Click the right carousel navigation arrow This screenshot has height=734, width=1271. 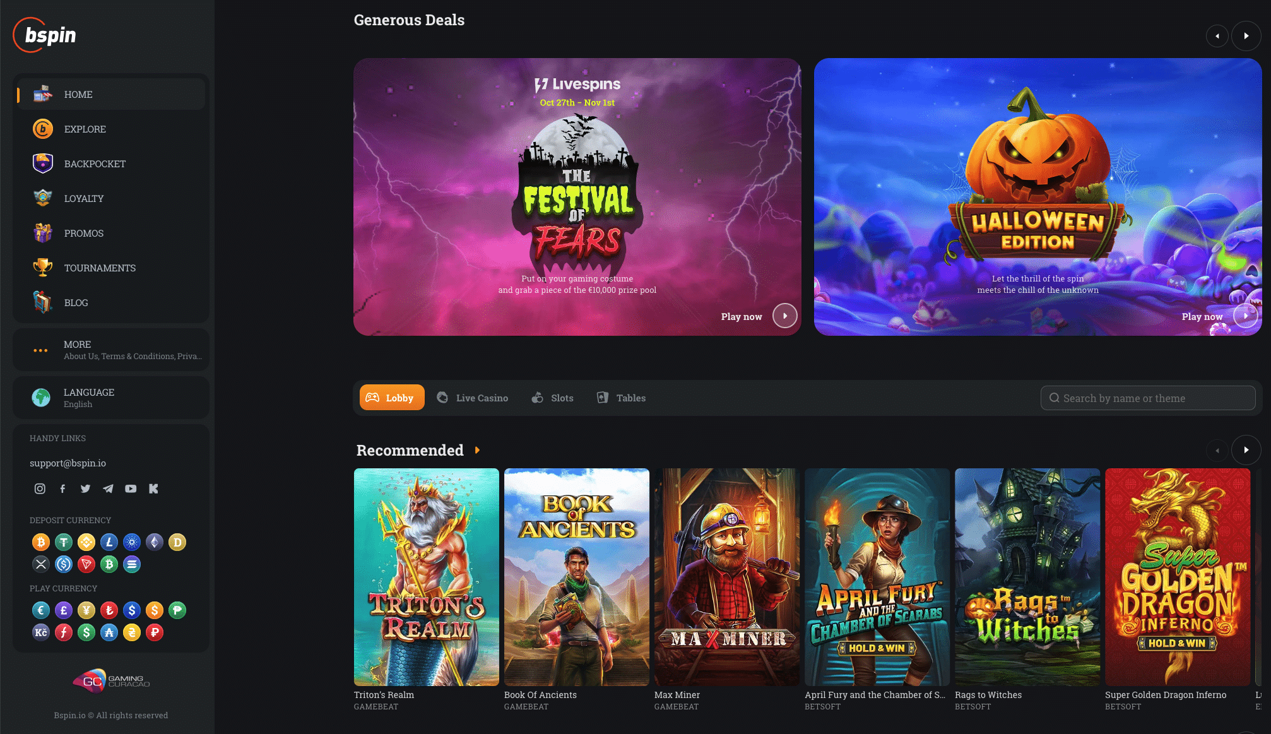[x=1246, y=36]
